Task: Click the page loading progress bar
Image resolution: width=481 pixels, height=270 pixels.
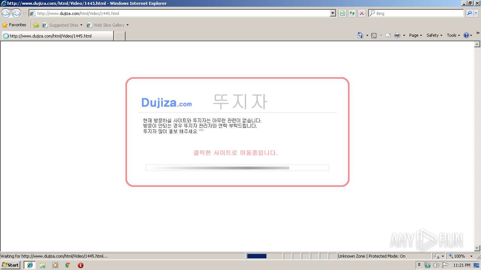Action: coord(237,168)
